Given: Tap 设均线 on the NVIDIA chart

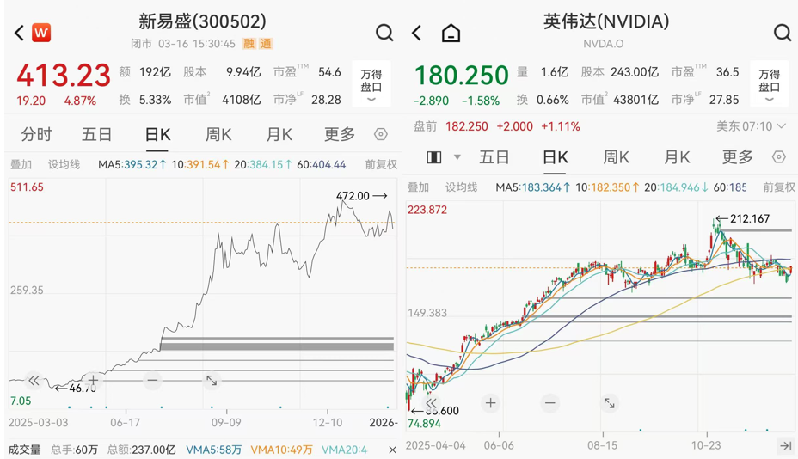Looking at the screenshot, I should pyautogui.click(x=462, y=187).
